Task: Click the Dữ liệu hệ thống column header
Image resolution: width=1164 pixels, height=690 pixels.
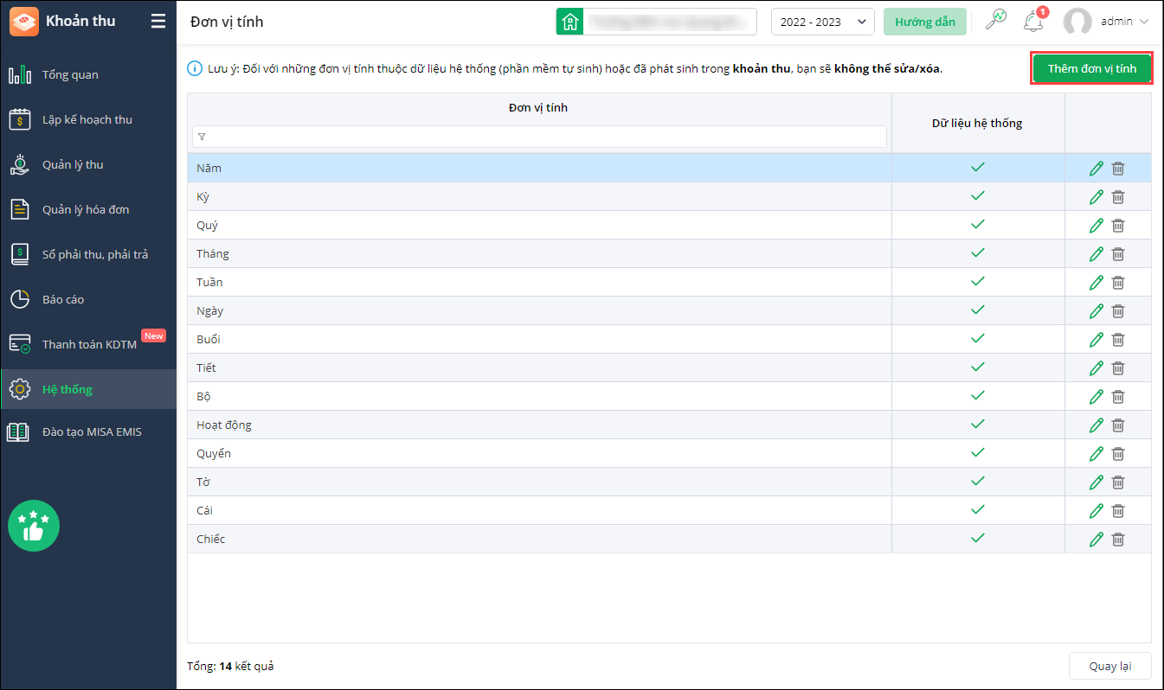Action: tap(977, 123)
